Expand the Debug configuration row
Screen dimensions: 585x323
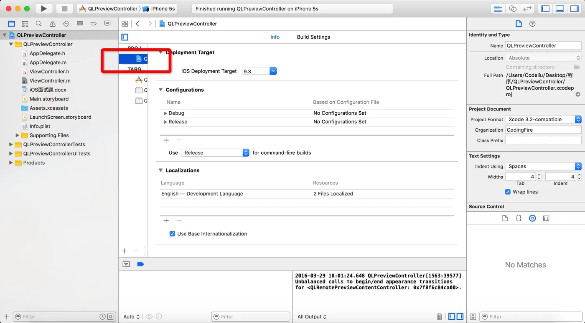pyautogui.click(x=165, y=113)
